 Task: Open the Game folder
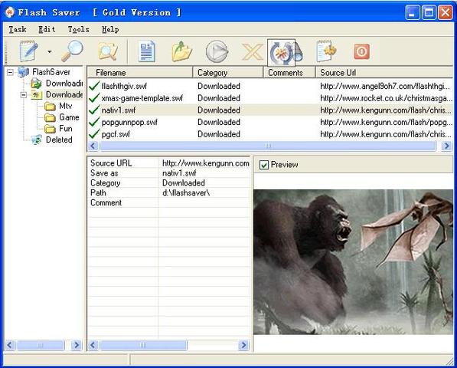(69, 117)
